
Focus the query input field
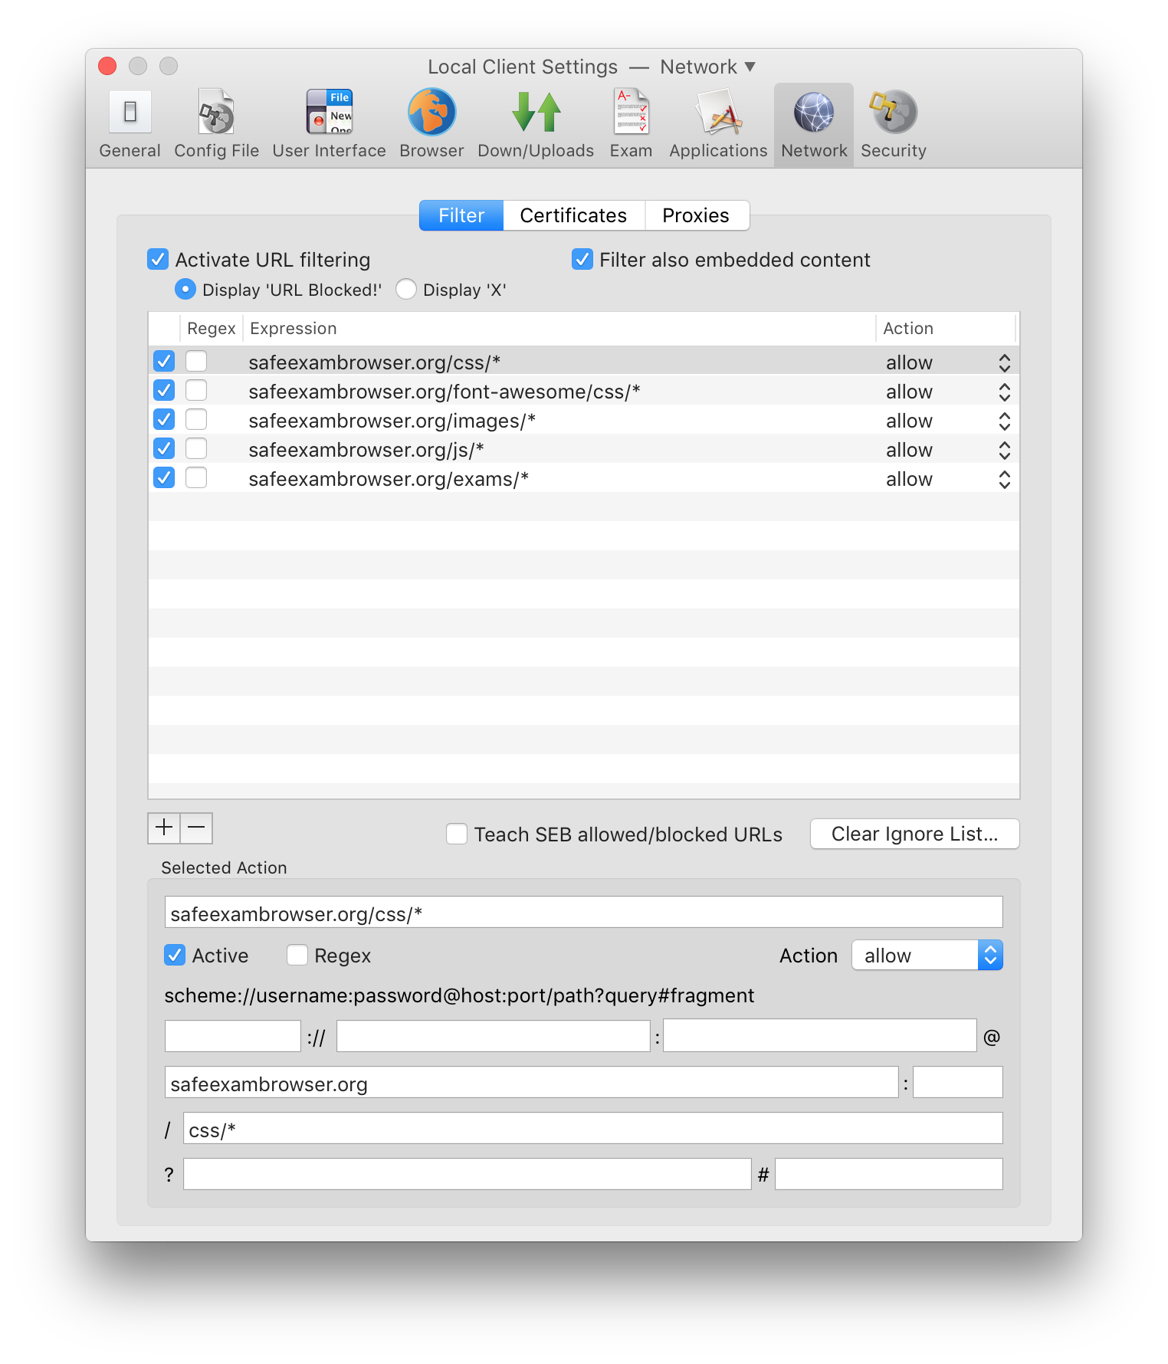[x=467, y=1174]
